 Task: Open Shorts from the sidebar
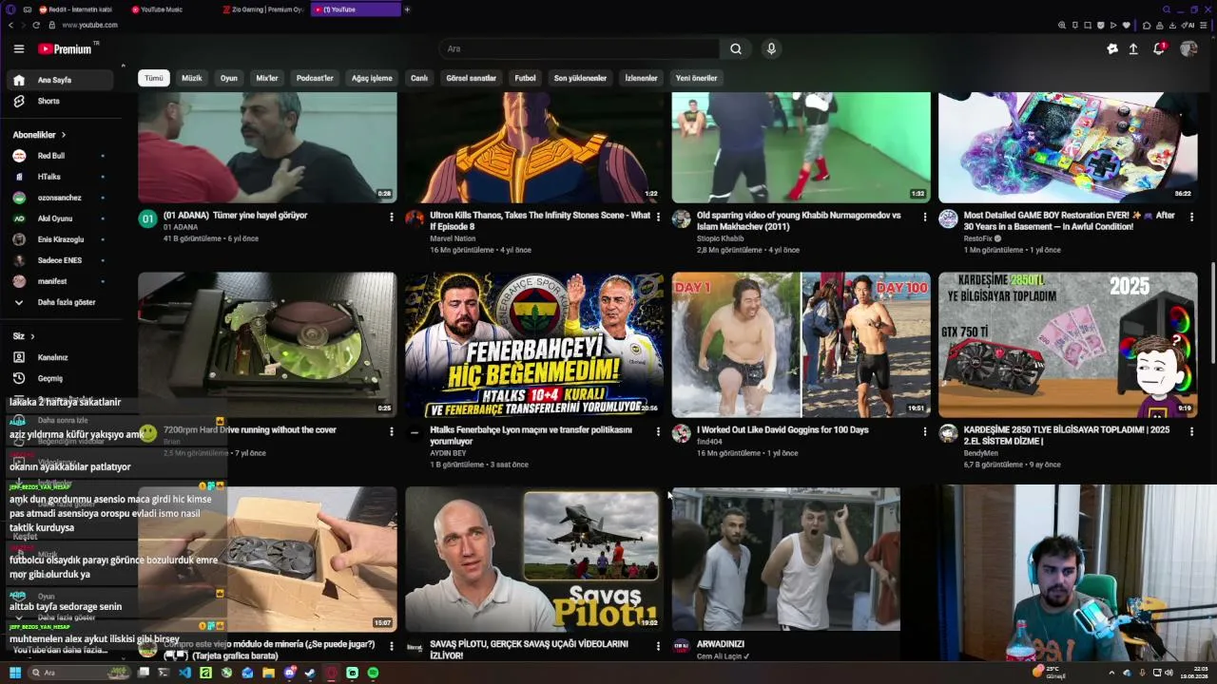pyautogui.click(x=61, y=101)
